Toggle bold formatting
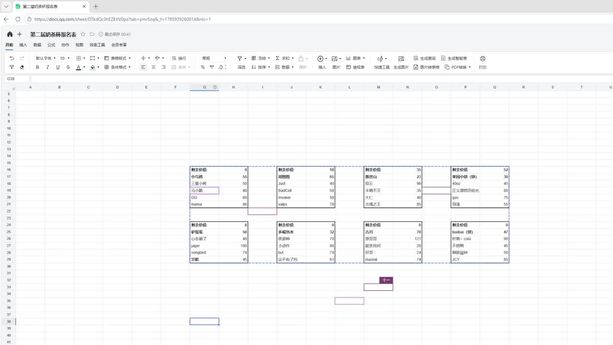The height and width of the screenshot is (345, 613). pos(37,68)
